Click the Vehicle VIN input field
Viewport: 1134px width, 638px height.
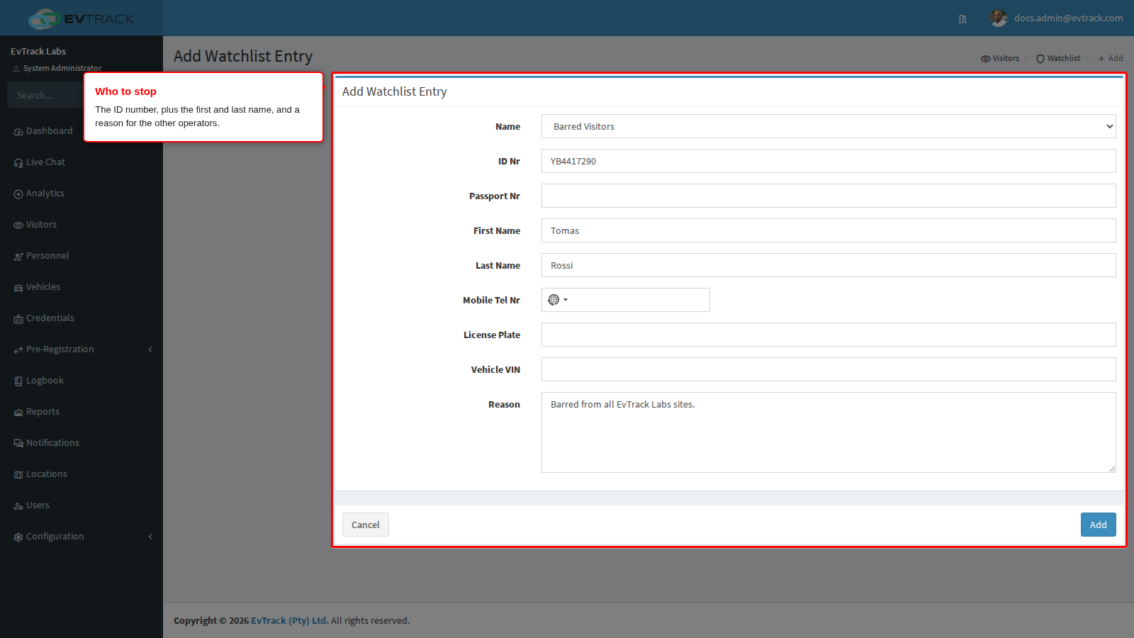(829, 369)
